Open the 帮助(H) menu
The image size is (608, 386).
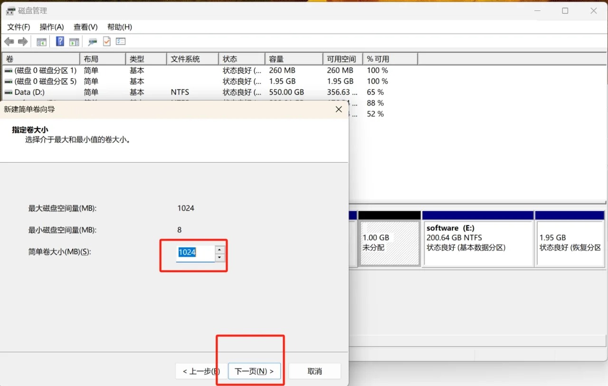point(120,27)
